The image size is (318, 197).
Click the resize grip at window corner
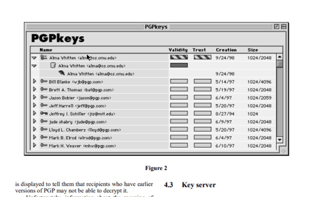pyautogui.click(x=283, y=150)
